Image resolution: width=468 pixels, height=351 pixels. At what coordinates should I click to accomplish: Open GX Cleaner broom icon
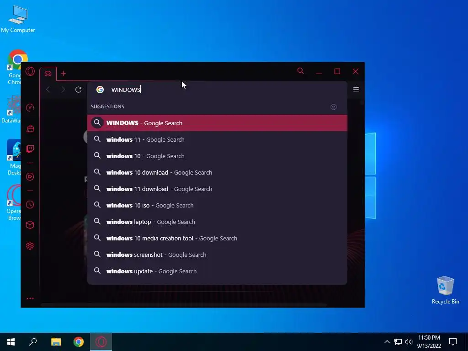30,128
